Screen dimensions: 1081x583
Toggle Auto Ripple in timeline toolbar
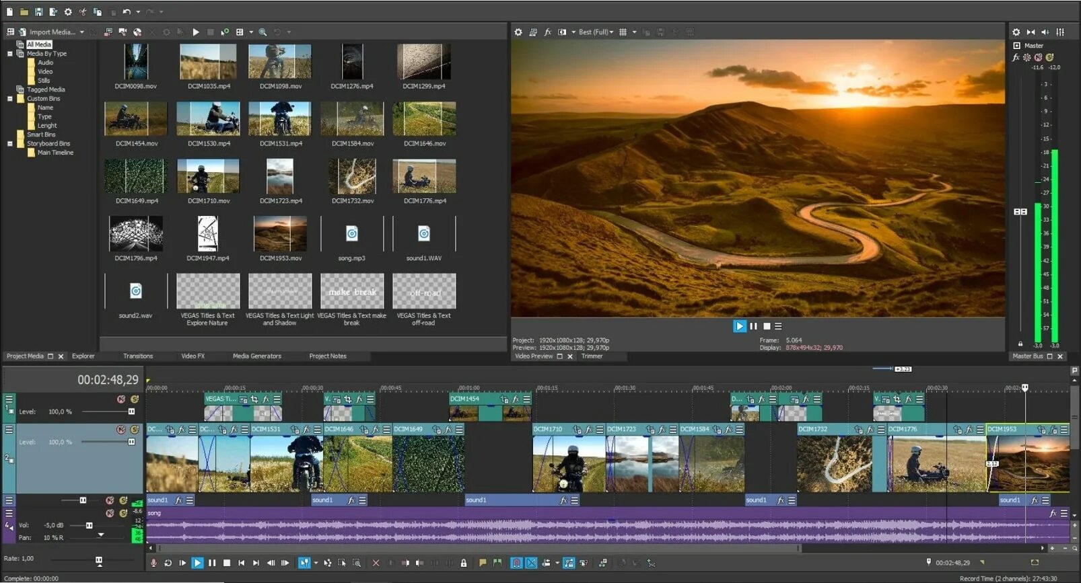tap(546, 563)
